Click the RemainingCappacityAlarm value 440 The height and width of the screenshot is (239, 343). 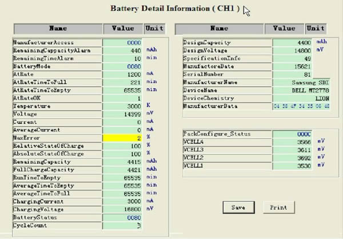click(x=122, y=50)
